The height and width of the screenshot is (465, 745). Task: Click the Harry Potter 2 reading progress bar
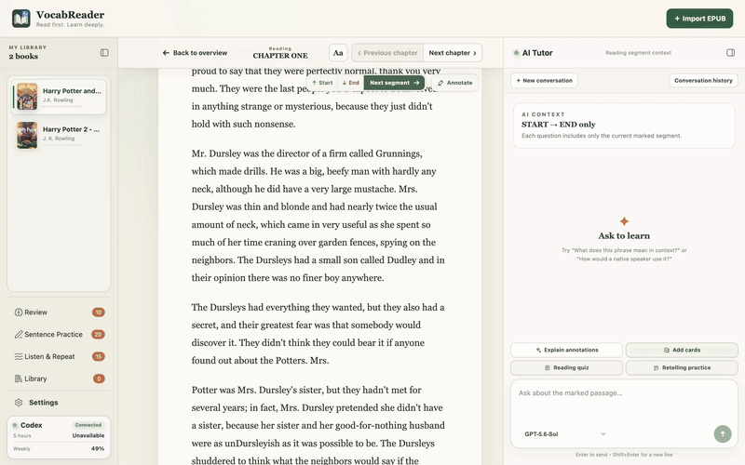pos(62,145)
